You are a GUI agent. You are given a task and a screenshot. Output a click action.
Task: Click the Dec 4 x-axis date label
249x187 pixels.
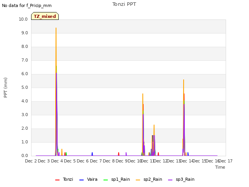[57, 161]
